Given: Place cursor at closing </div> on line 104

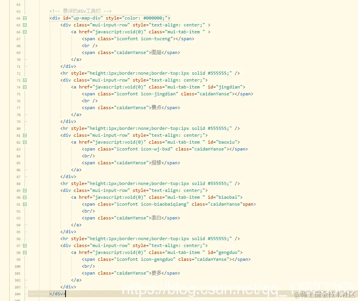Looking at the screenshot, I should point(57,294).
